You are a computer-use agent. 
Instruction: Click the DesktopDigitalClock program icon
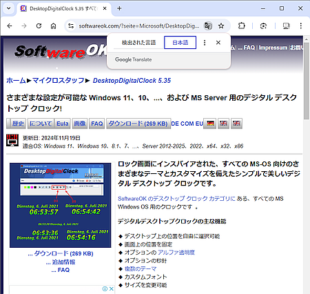12,140
